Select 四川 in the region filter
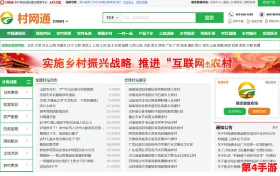 [x=198, y=45]
